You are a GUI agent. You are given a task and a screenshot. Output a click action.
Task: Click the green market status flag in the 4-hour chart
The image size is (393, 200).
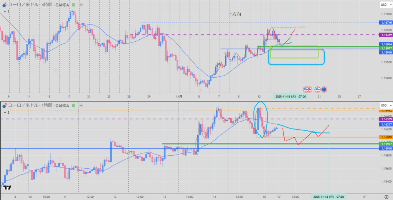coord(74,5)
